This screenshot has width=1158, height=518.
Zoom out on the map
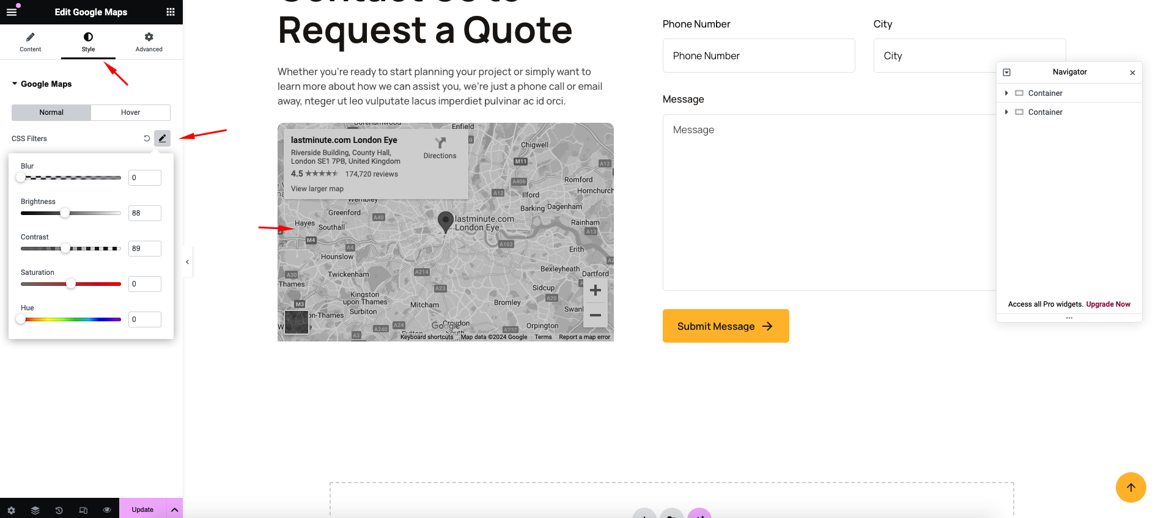pos(596,315)
